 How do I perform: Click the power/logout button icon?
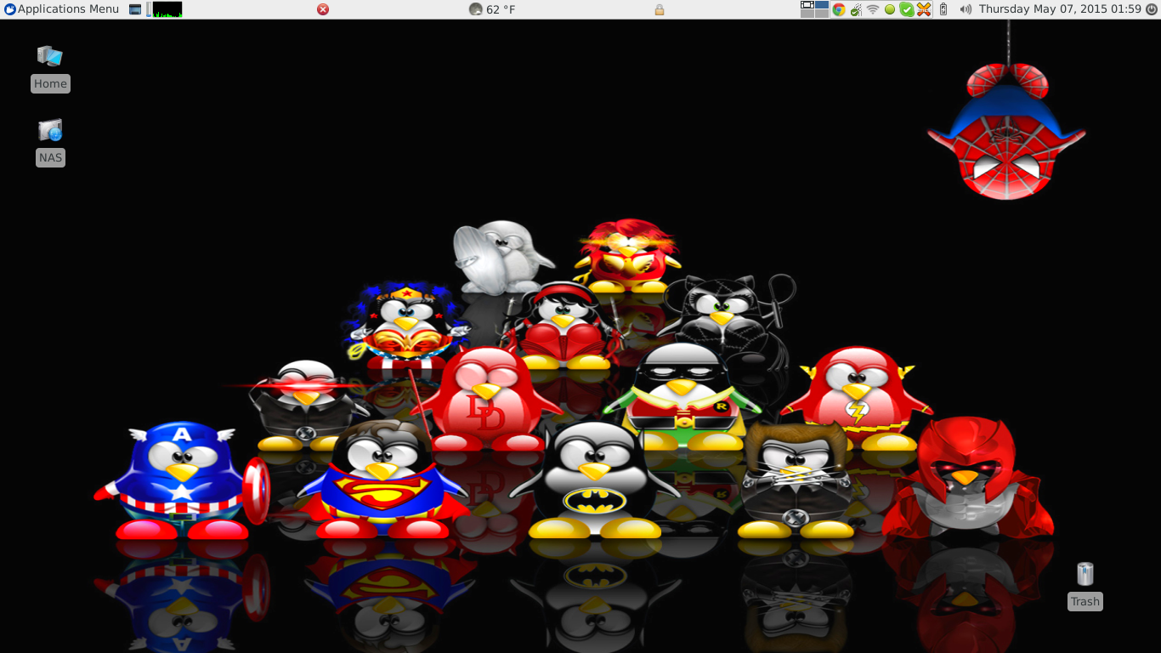click(1152, 9)
